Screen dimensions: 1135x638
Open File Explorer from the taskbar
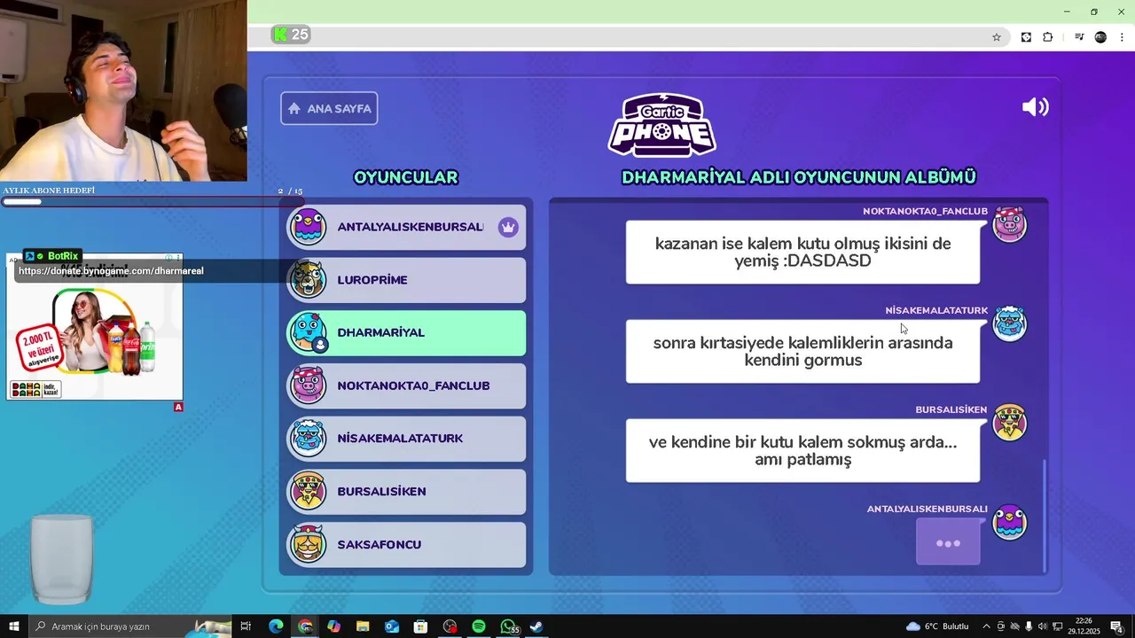pyautogui.click(x=363, y=626)
